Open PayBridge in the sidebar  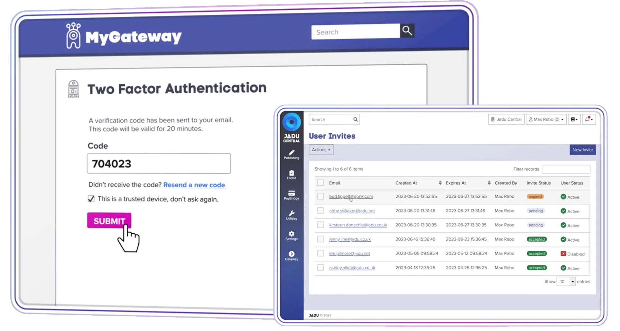coord(291,195)
